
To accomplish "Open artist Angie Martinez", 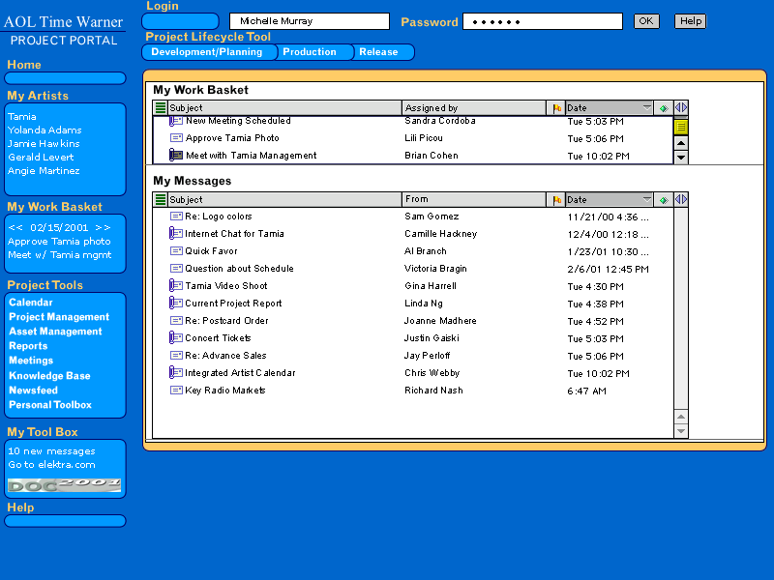I will click(x=44, y=171).
